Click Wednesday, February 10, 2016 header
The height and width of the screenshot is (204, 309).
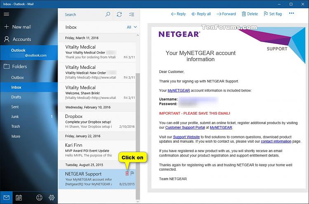97,107
